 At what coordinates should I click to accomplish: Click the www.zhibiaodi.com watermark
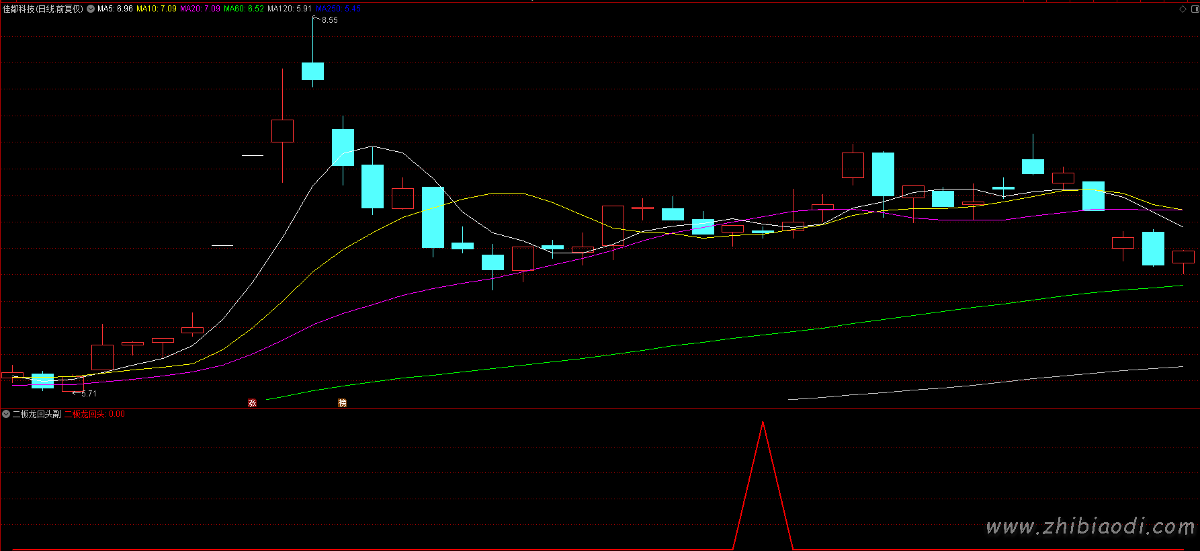pyautogui.click(x=1090, y=526)
